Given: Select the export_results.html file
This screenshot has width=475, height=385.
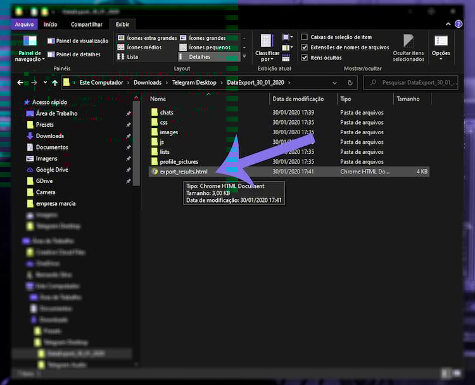Looking at the screenshot, I should pos(184,172).
